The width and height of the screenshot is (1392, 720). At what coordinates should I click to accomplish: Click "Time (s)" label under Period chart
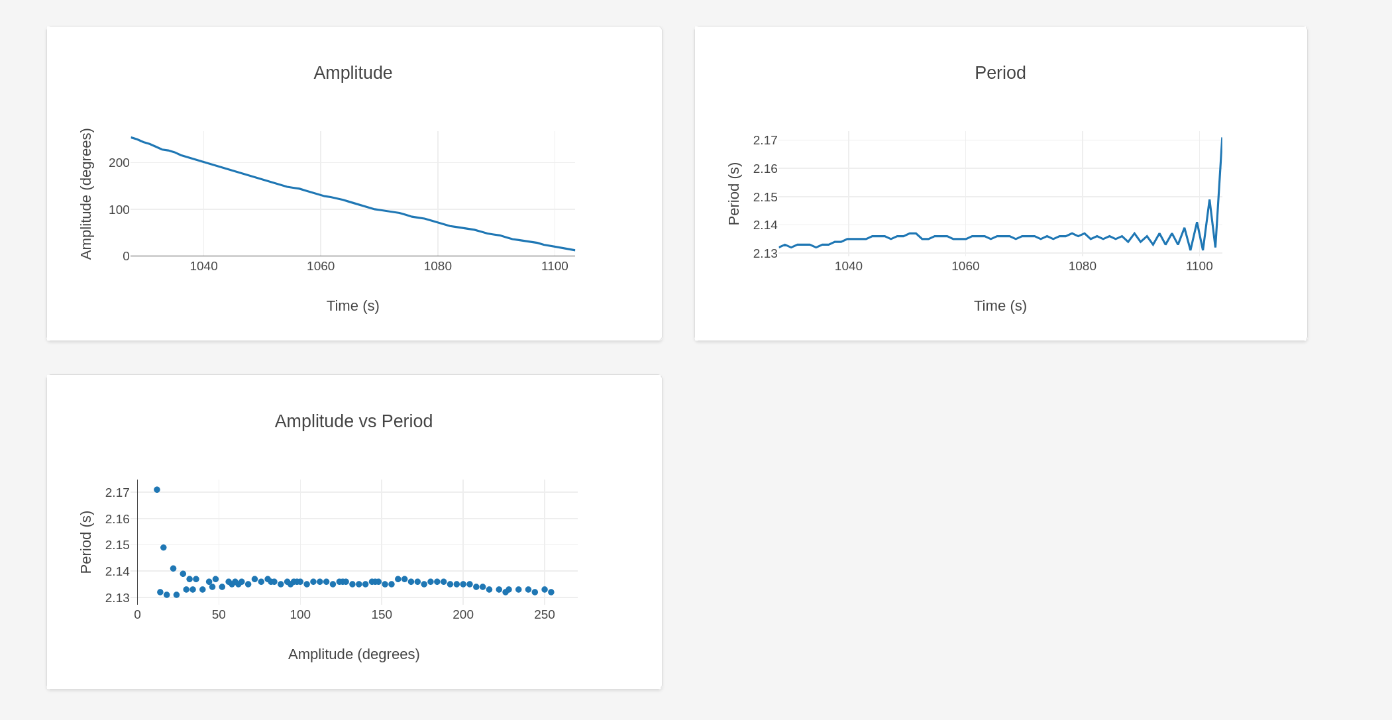1000,306
